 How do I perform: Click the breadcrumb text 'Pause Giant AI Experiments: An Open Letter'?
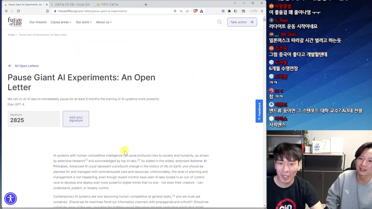pyautogui.click(x=43, y=35)
